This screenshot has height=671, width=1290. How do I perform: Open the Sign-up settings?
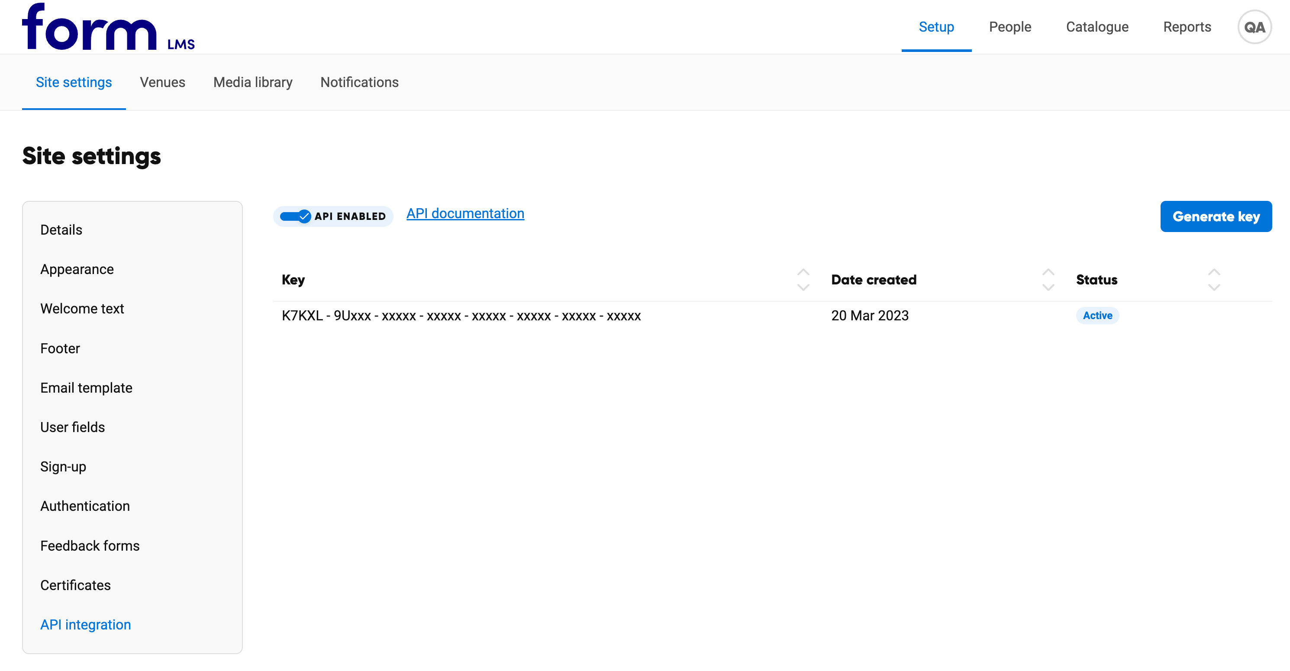pyautogui.click(x=63, y=467)
